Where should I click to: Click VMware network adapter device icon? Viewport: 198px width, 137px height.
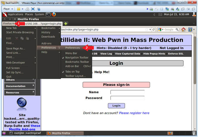pyautogui.click(x=167, y=9)
